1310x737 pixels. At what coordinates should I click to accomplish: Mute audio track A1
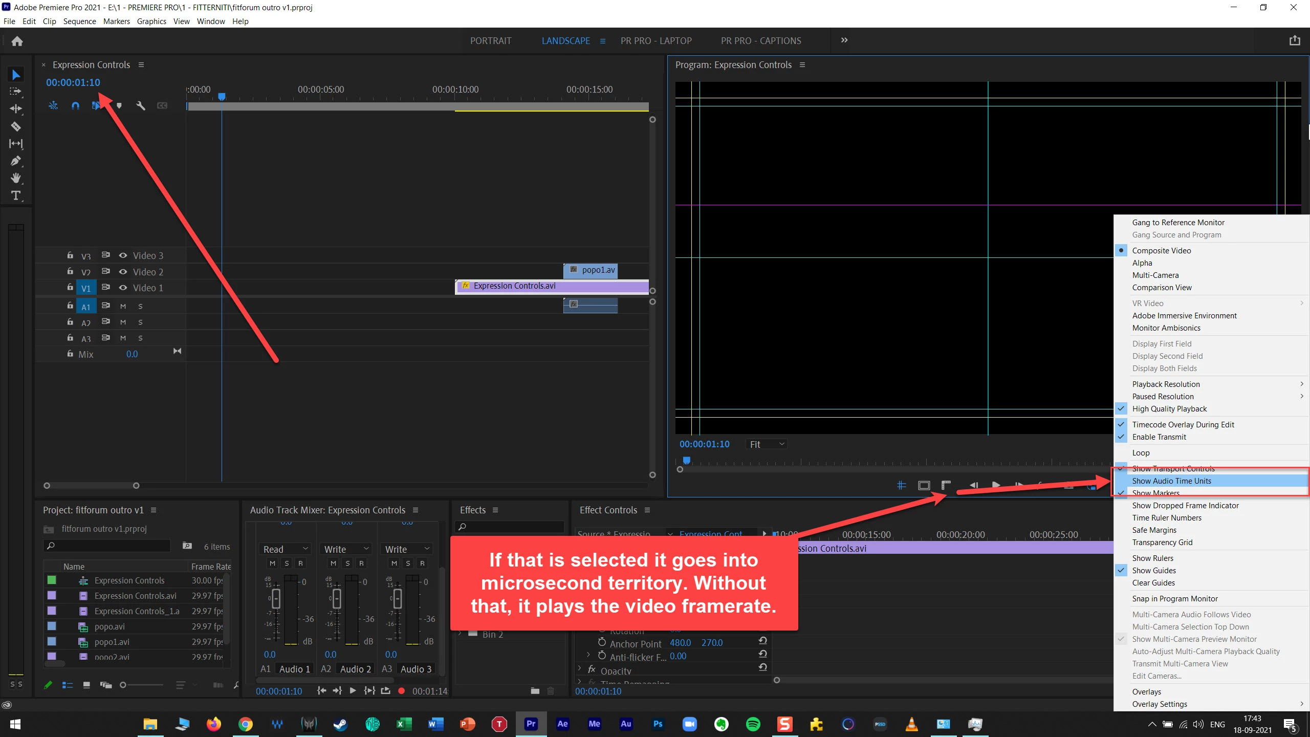click(x=123, y=306)
